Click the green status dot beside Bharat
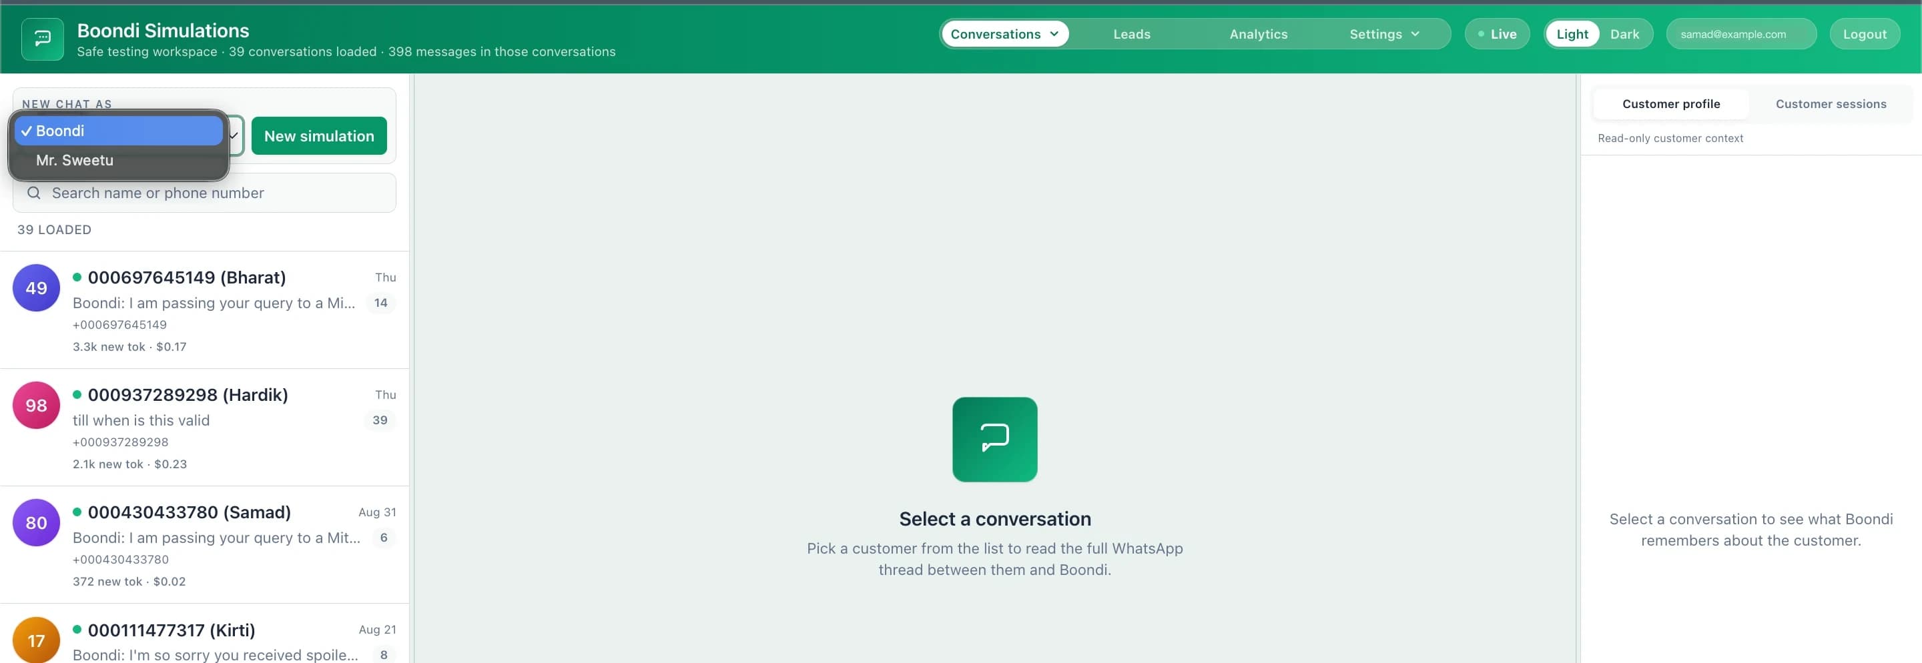Image resolution: width=1922 pixels, height=663 pixels. 77,277
